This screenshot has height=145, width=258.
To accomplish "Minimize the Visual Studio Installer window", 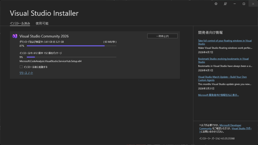I will 235,4.
